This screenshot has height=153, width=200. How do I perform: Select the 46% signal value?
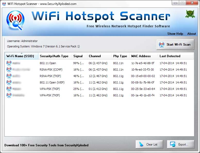(x=79, y=76)
